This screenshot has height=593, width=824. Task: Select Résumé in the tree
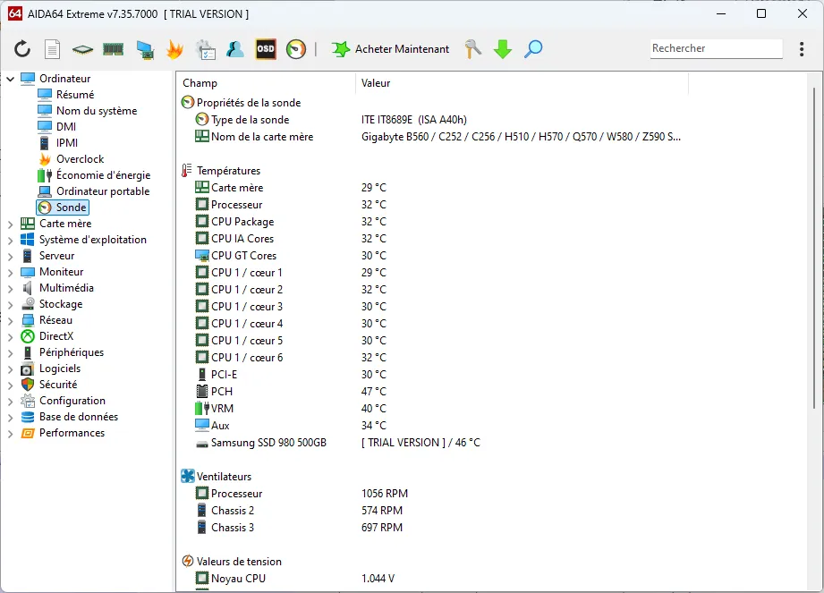74,95
